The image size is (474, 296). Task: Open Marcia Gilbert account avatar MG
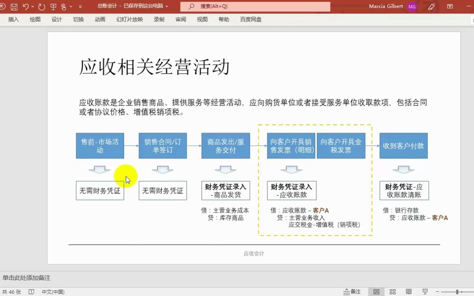(x=412, y=7)
